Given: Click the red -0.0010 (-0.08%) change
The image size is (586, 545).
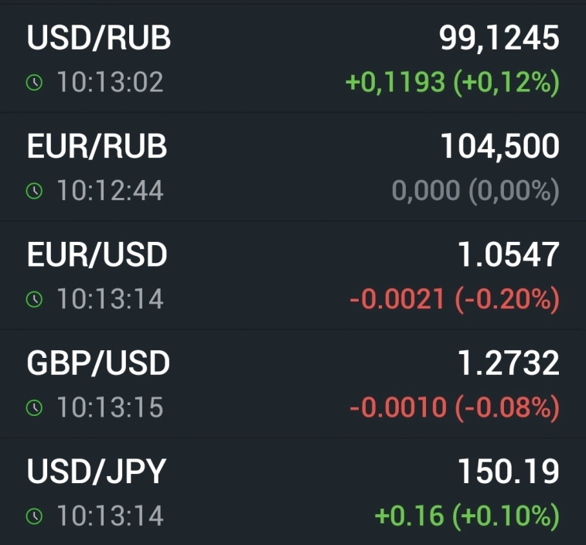Looking at the screenshot, I should point(454,407).
